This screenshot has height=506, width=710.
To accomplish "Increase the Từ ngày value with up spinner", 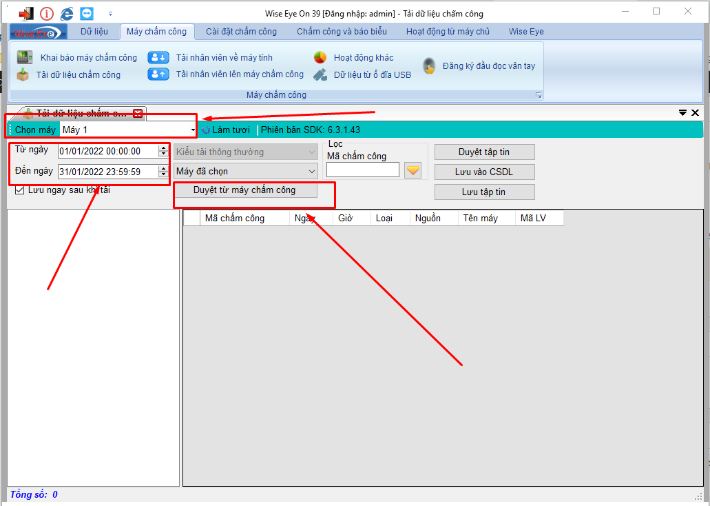I will pyautogui.click(x=163, y=148).
